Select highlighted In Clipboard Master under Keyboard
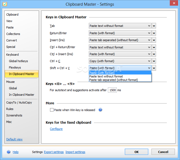180x160 pixels. [x=22, y=74]
